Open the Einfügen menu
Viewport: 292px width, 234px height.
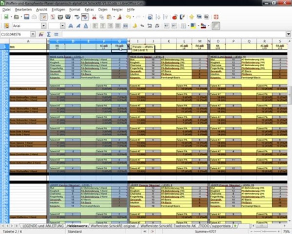coord(58,9)
